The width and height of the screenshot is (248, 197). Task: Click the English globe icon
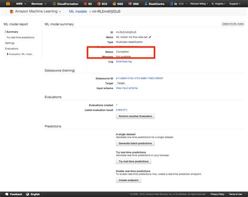(x=27, y=194)
